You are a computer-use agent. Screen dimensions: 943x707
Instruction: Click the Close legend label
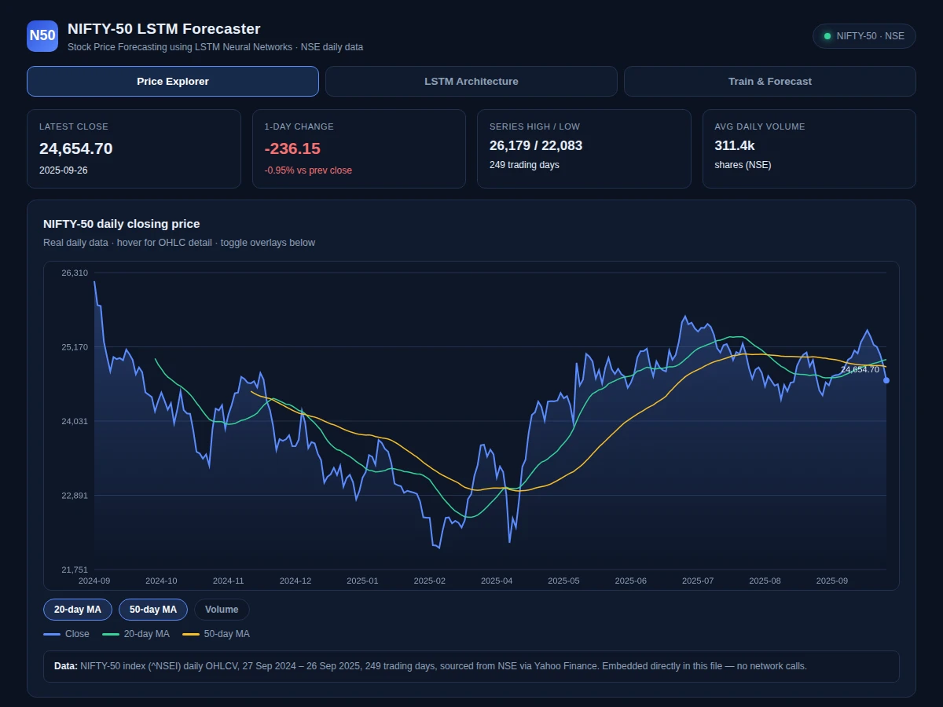[x=77, y=634]
